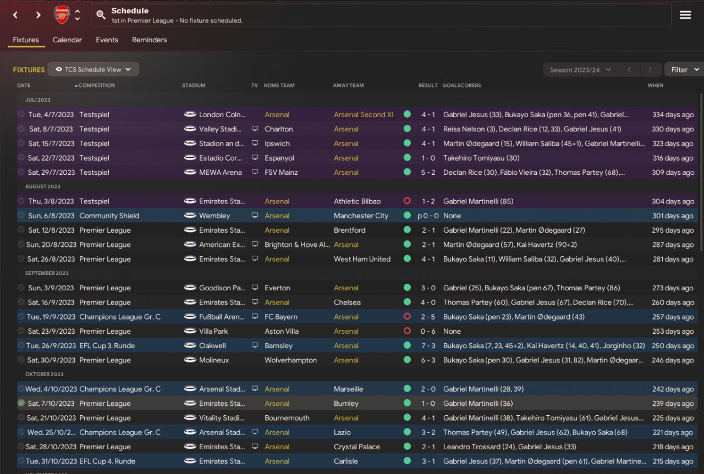Click the Oakwell stadium icon
The image size is (704, 474).
(x=190, y=345)
